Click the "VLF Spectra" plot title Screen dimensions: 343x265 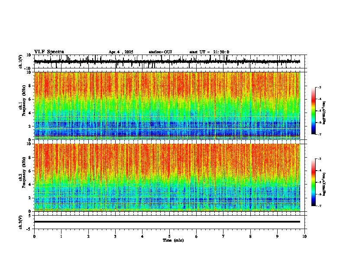pyautogui.click(x=49, y=52)
